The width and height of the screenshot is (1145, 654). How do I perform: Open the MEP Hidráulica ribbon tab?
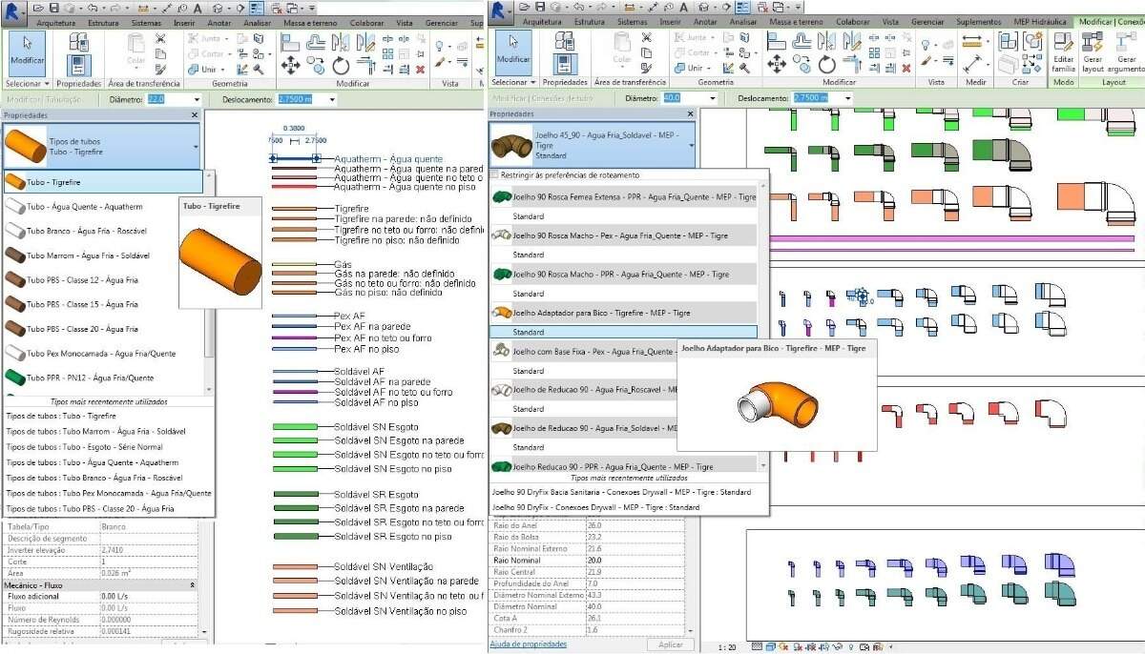pos(1038,21)
